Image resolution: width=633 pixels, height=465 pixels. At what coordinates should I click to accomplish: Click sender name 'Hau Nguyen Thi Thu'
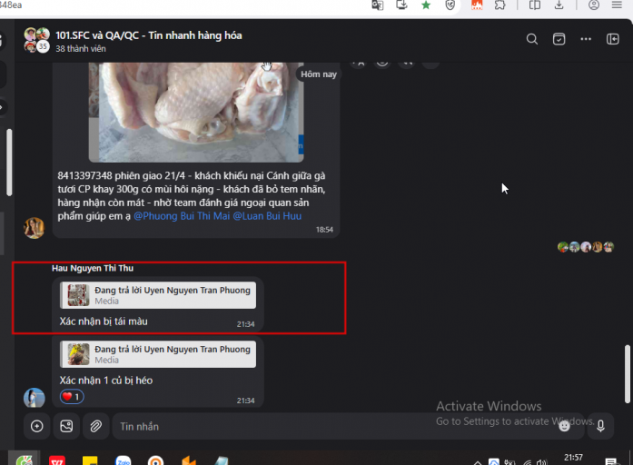click(93, 268)
